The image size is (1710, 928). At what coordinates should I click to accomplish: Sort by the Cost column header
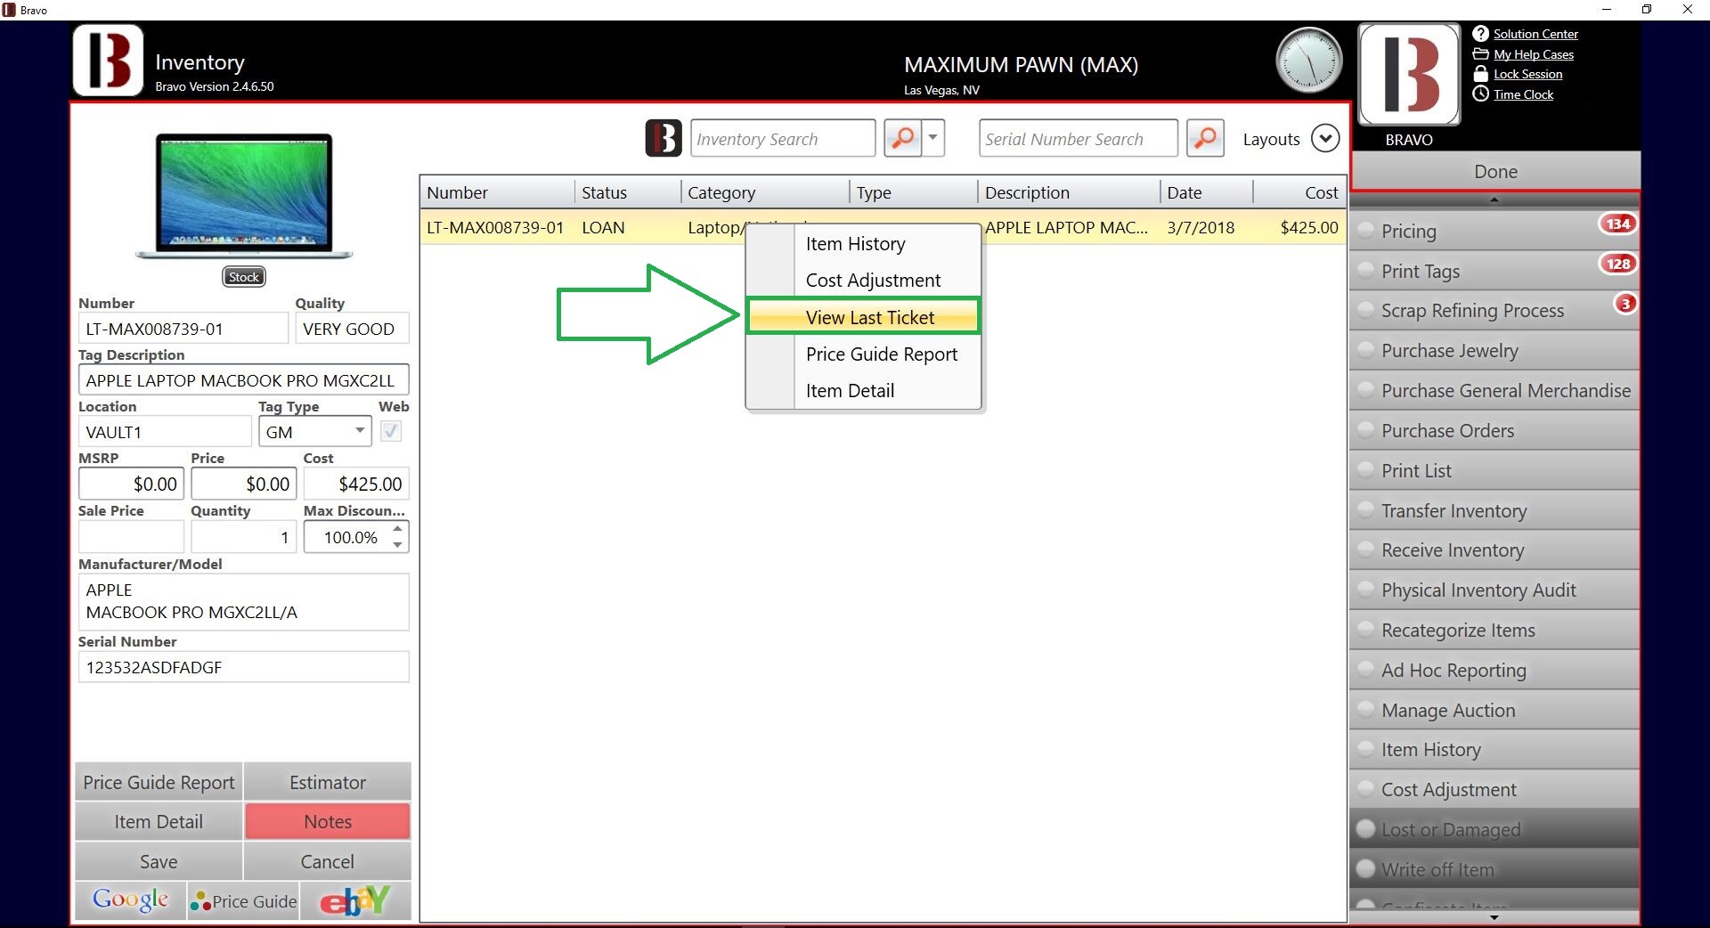pyautogui.click(x=1299, y=192)
